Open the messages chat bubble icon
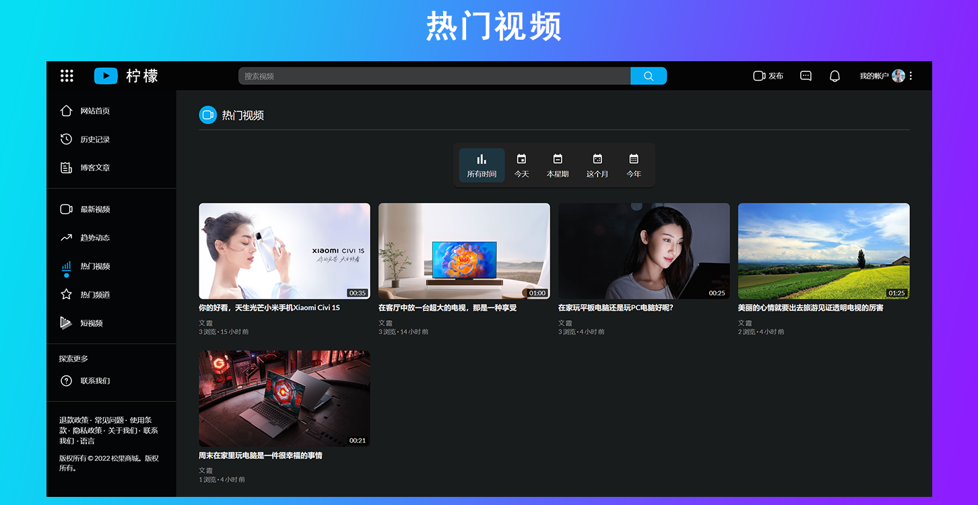This screenshot has height=505, width=978. click(806, 76)
